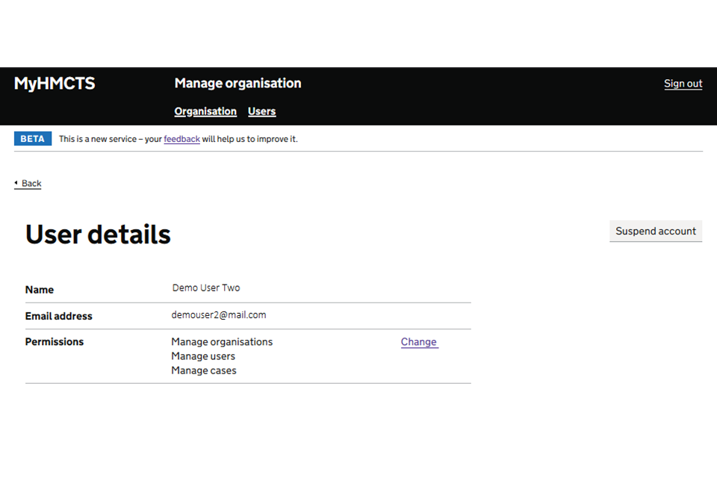Select the Manage users permission text

203,356
